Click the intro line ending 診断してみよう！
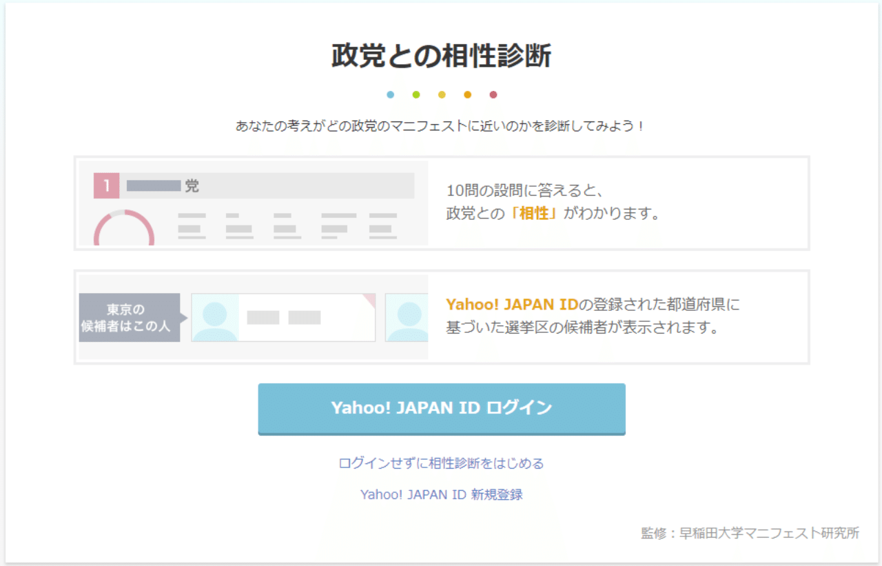This screenshot has width=882, height=566. point(441,127)
